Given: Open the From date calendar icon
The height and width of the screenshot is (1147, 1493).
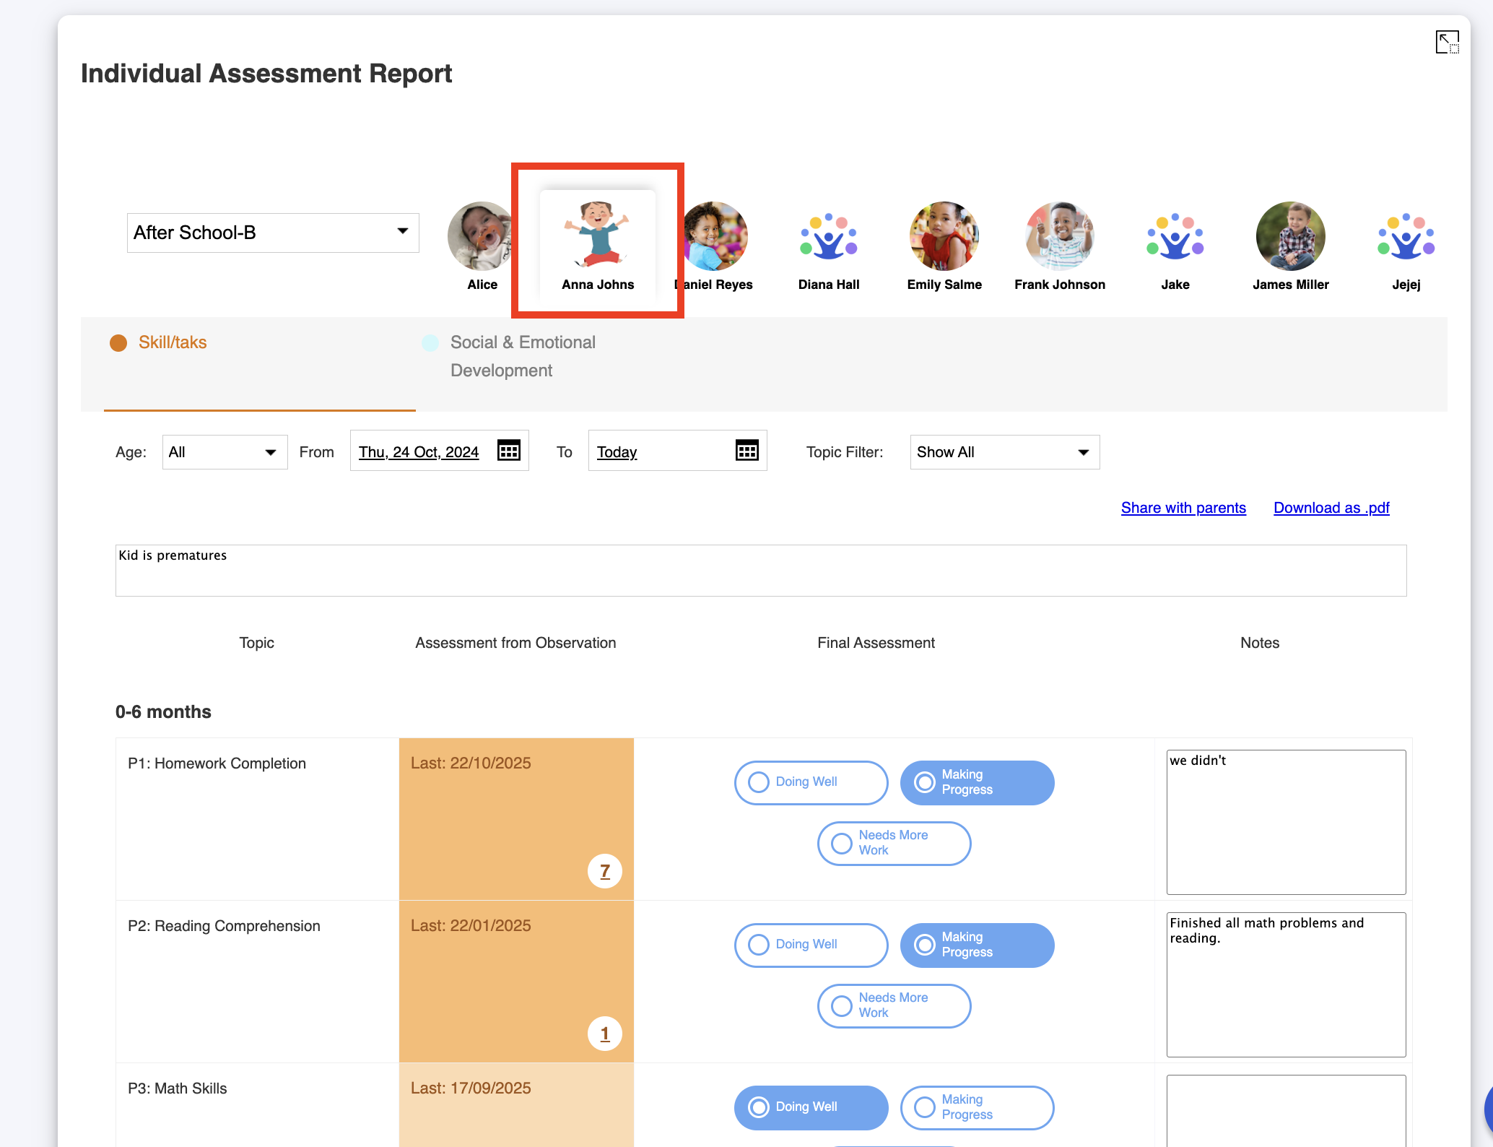Looking at the screenshot, I should pos(508,451).
